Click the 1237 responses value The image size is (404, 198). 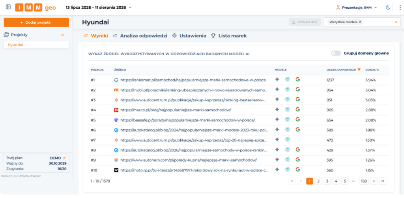[330, 80]
